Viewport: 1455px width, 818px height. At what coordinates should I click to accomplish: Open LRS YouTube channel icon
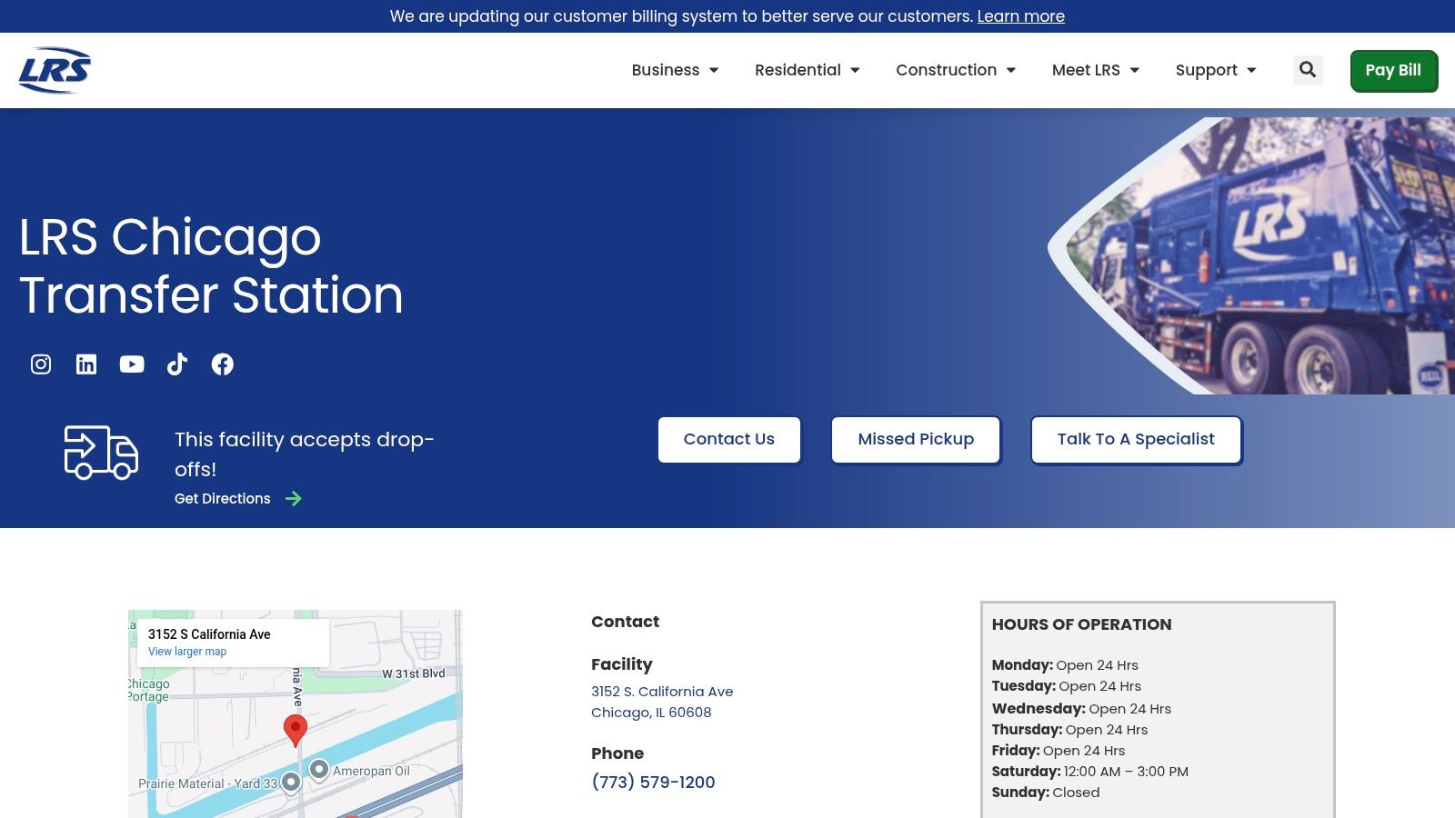click(x=132, y=364)
